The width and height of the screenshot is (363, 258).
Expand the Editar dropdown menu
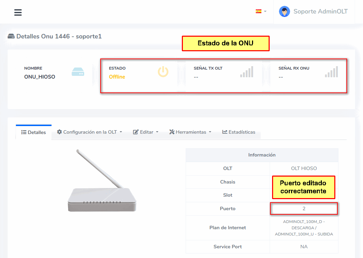pyautogui.click(x=146, y=132)
